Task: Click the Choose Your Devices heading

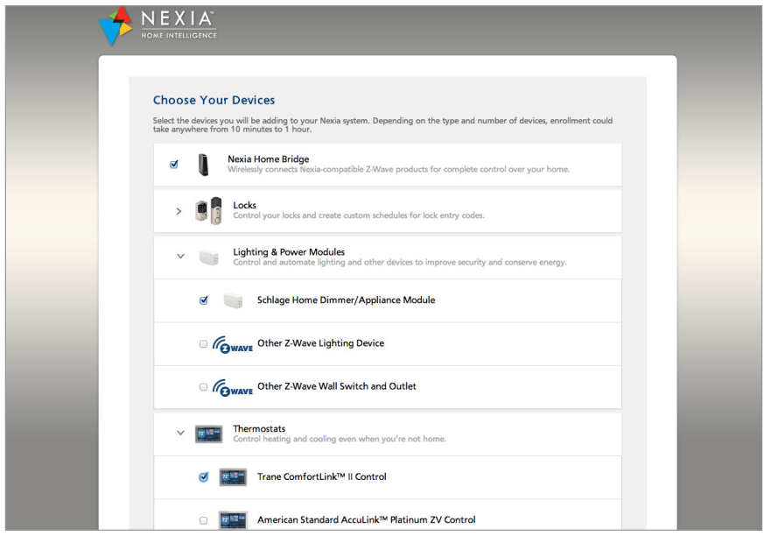Action: click(214, 101)
